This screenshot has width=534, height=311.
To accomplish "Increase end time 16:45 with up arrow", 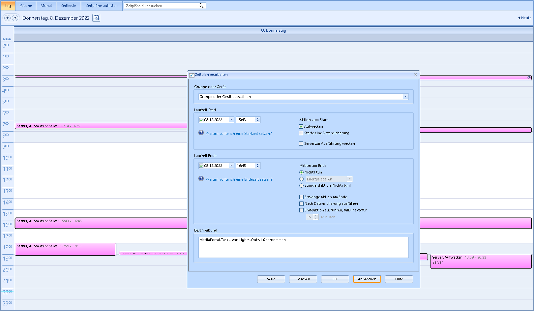I will pos(257,164).
